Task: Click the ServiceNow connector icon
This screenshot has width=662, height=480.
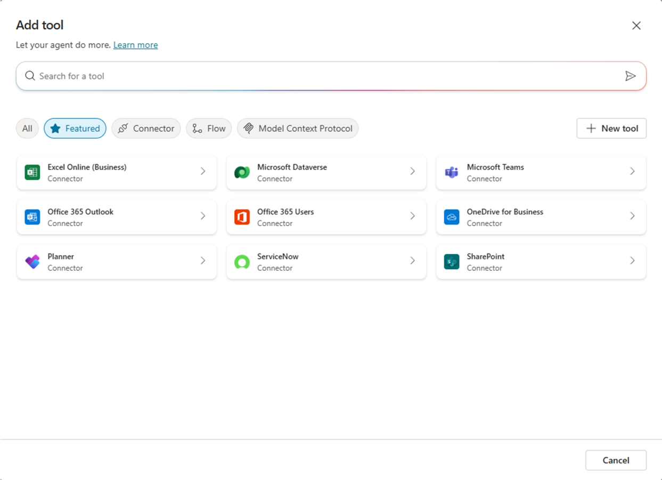Action: pyautogui.click(x=242, y=262)
